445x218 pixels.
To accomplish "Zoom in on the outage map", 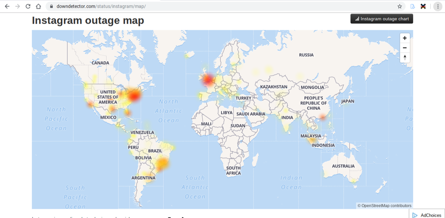I will coord(405,38).
